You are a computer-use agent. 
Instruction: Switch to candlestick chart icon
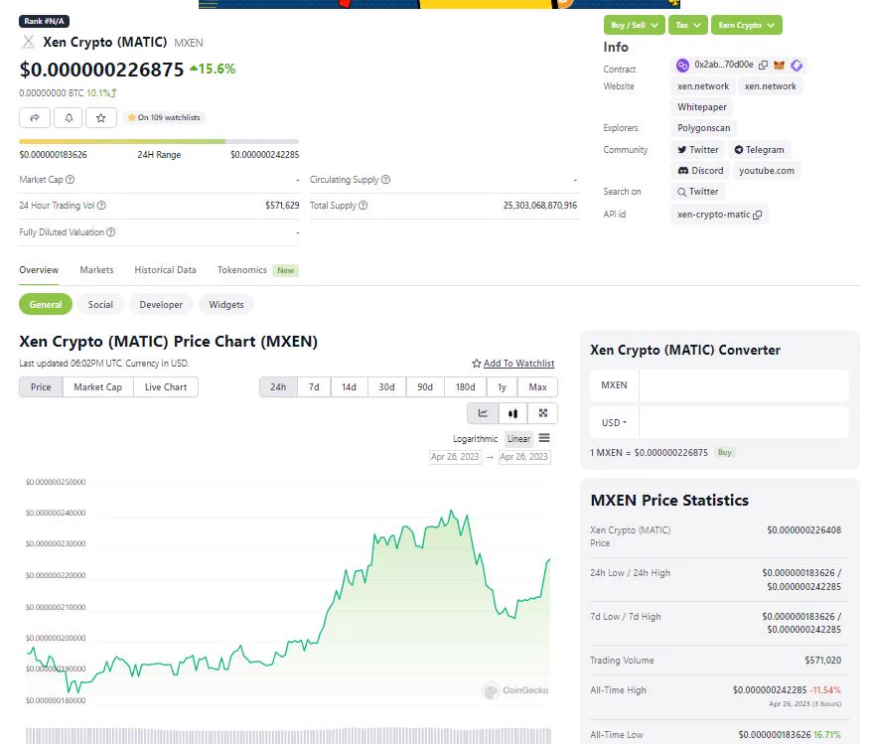[x=512, y=413]
